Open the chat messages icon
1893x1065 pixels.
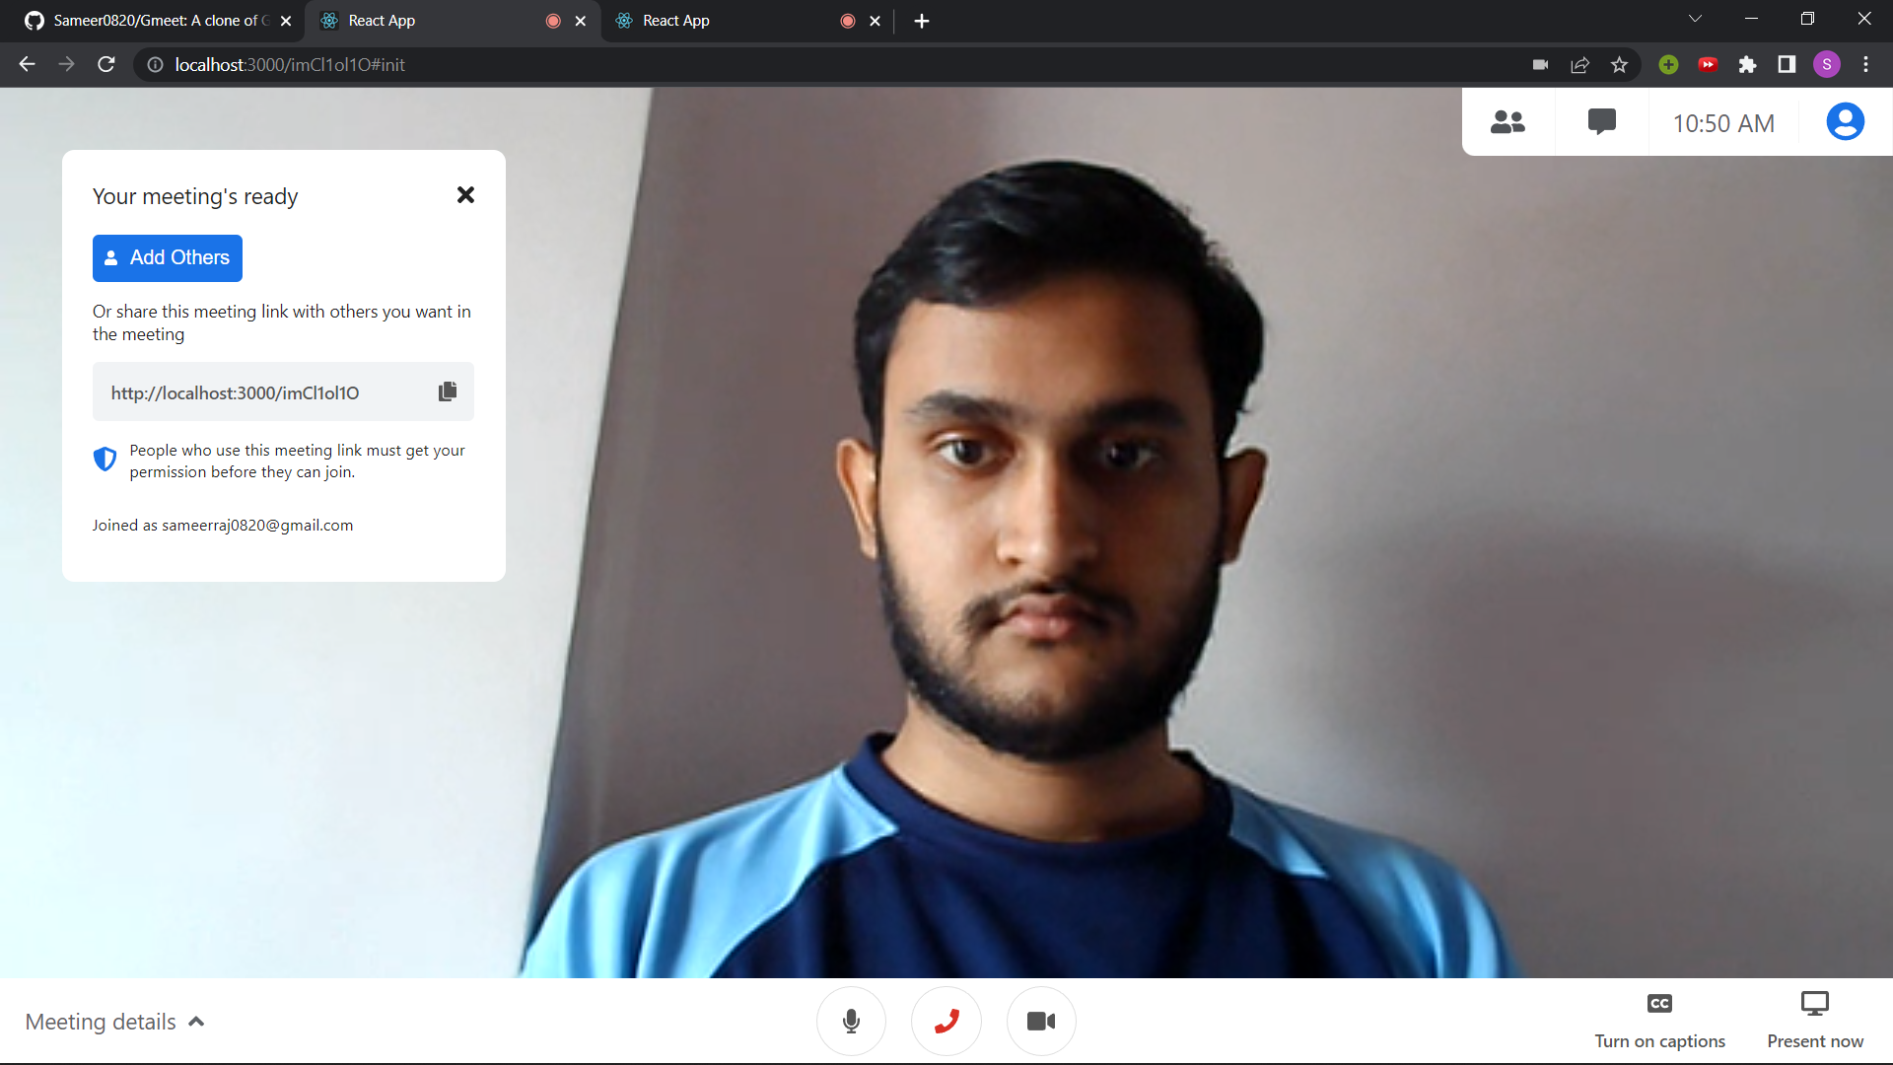pyautogui.click(x=1601, y=122)
